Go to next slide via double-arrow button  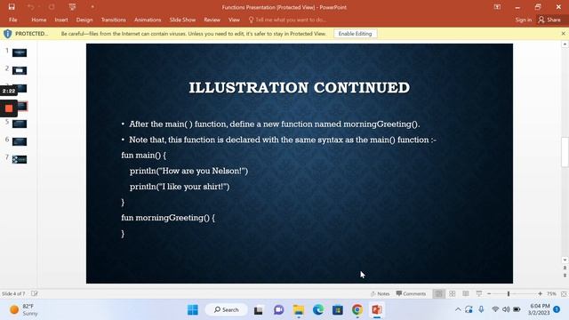click(565, 276)
